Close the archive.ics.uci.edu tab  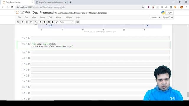tap(65, 2)
